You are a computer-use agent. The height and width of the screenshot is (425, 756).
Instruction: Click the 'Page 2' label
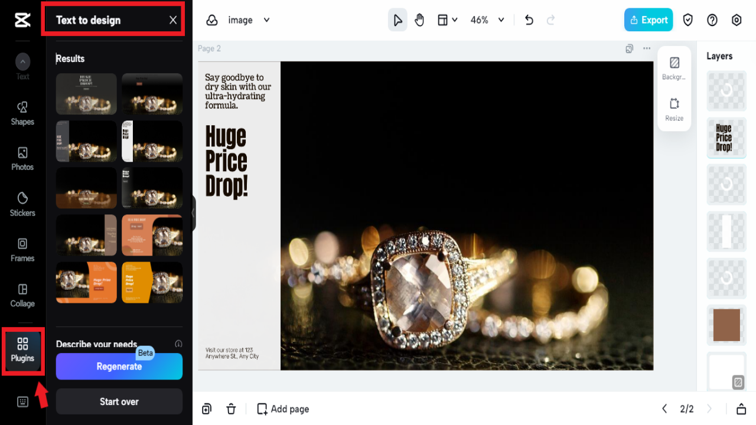click(209, 48)
